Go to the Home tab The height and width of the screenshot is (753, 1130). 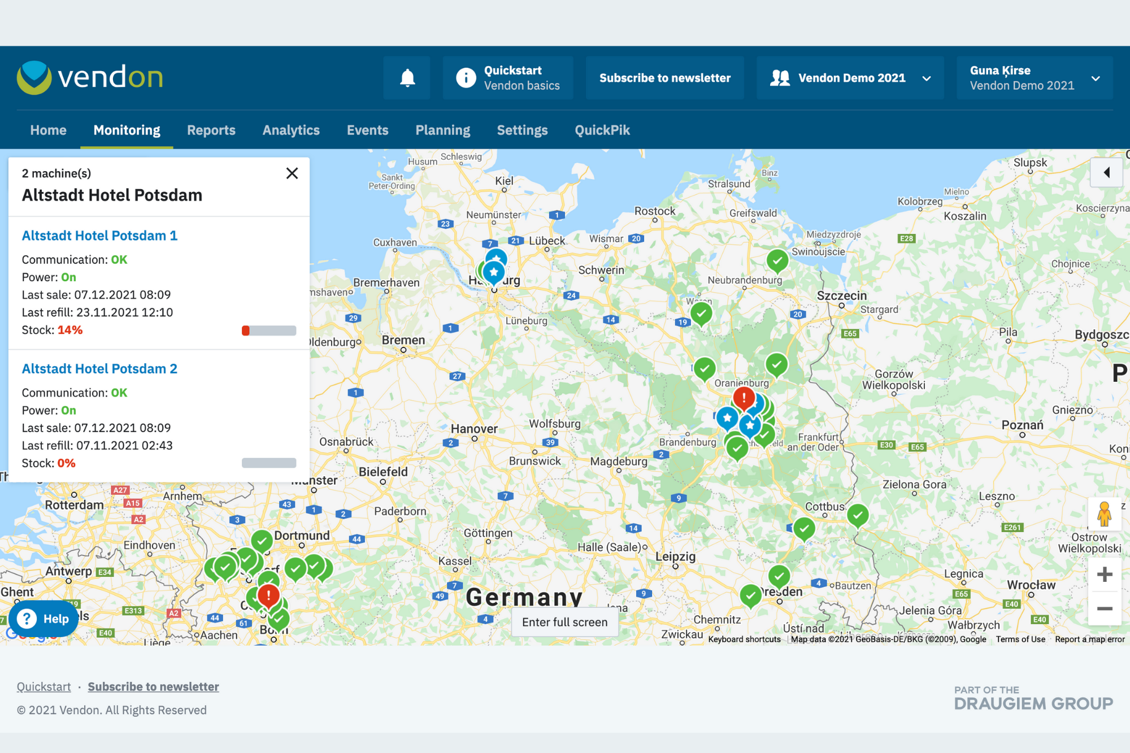coord(49,130)
